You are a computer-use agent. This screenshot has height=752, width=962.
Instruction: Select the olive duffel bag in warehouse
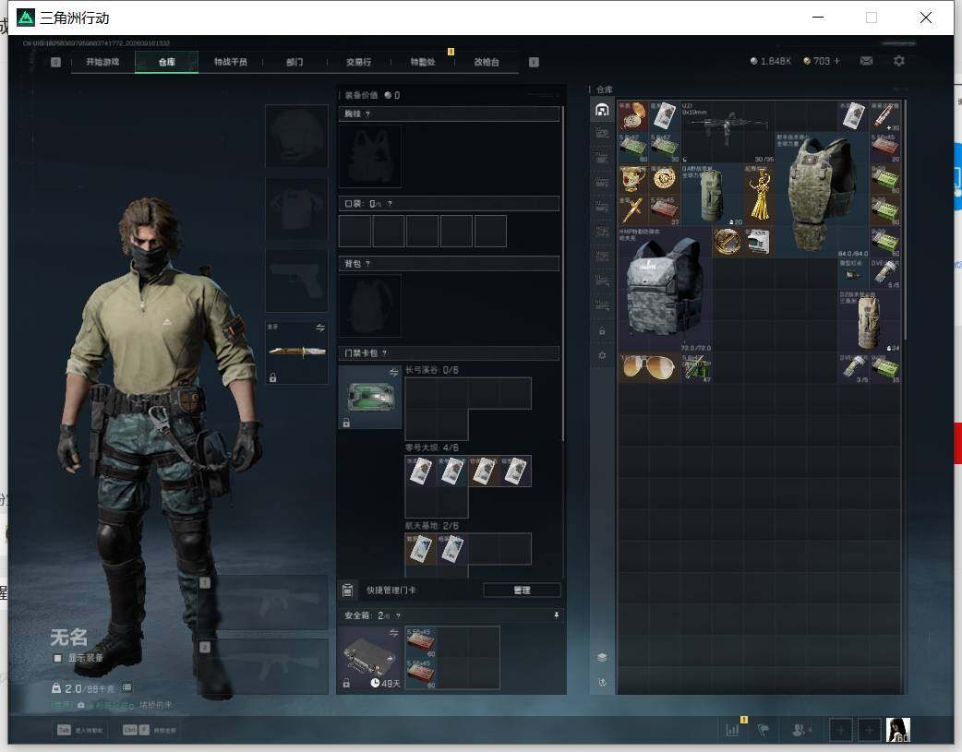click(x=712, y=195)
